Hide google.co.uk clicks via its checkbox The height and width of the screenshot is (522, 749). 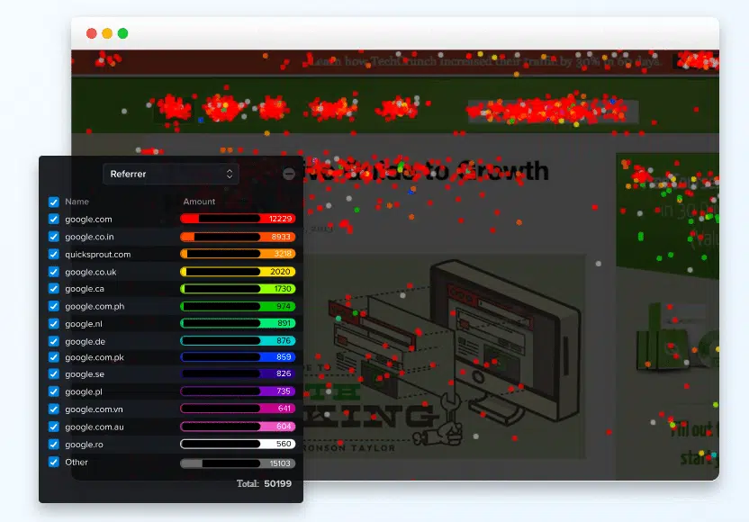point(53,272)
